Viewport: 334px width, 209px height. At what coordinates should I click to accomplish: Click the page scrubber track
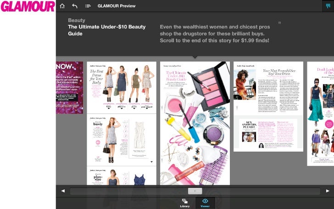click(195, 191)
